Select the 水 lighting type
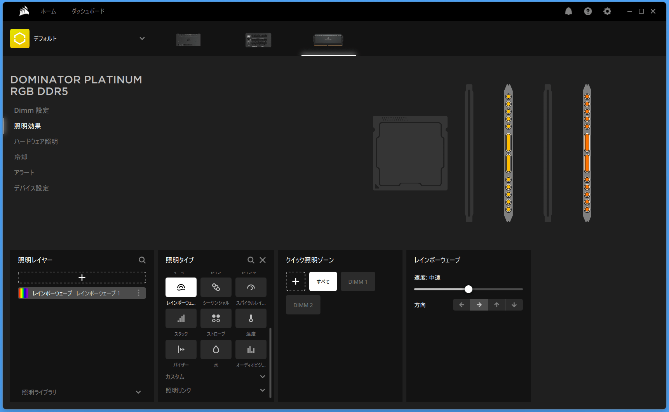Screen dimensions: 669x412 216,349
